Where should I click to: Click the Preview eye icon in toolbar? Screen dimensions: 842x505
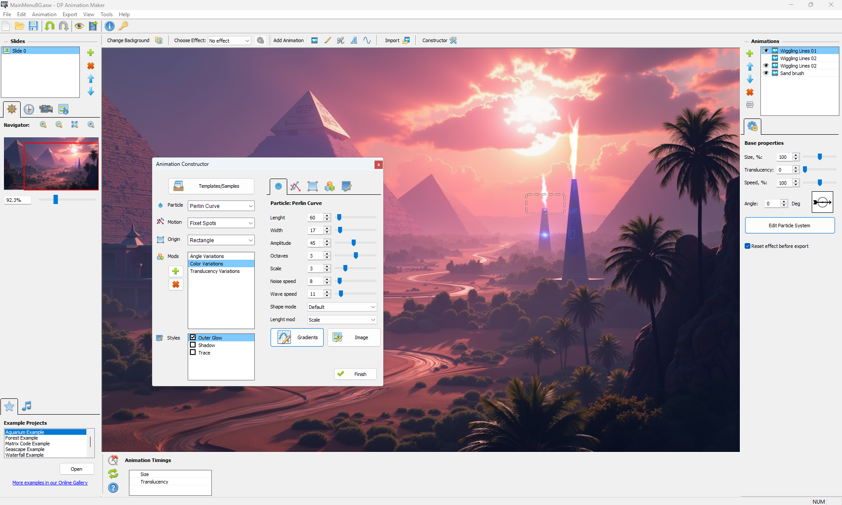[79, 26]
